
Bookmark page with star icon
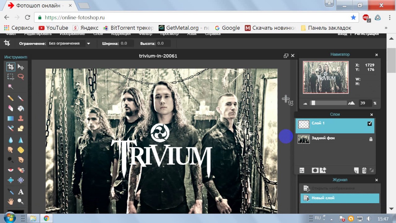(353, 18)
